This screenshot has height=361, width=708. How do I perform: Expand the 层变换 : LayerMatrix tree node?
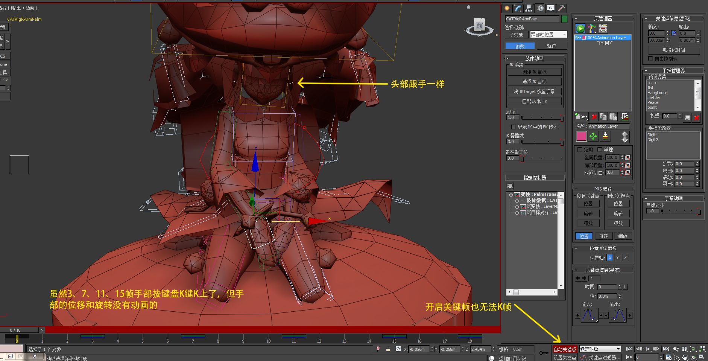(x=517, y=207)
